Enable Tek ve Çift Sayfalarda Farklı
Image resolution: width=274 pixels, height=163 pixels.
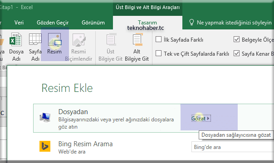pyautogui.click(x=158, y=53)
